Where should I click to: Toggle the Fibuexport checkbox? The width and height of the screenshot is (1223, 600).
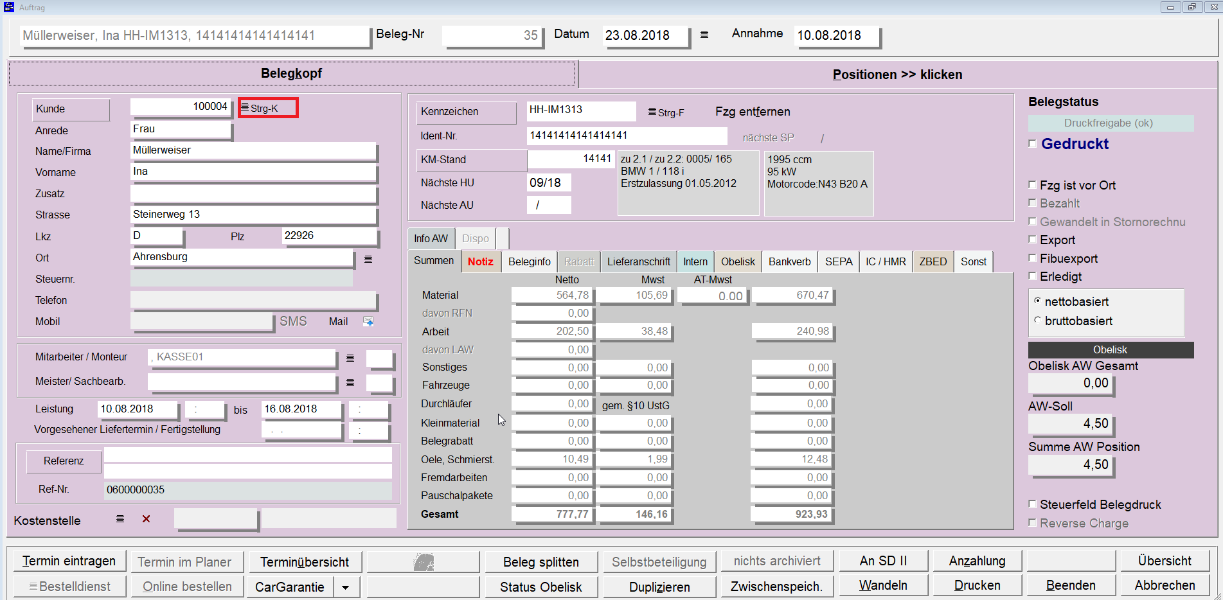click(x=1033, y=258)
